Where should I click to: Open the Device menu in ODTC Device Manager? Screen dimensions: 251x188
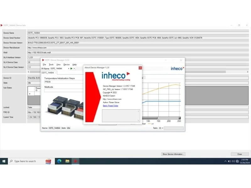67,65
